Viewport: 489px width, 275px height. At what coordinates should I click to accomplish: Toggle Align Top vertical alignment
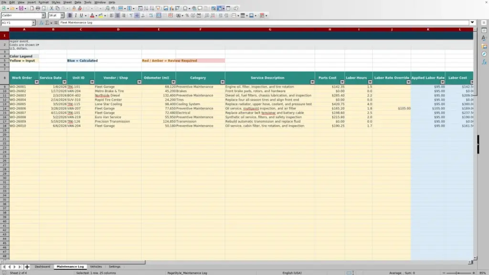pos(131,16)
